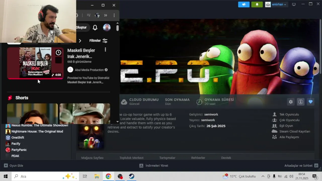
Task: Open browser media controls icon
Action: tap(89, 15)
